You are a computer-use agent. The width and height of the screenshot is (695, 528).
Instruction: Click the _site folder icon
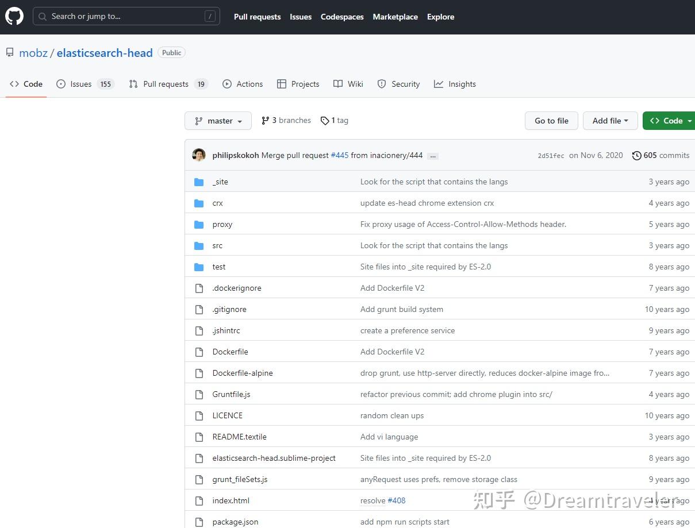click(199, 182)
